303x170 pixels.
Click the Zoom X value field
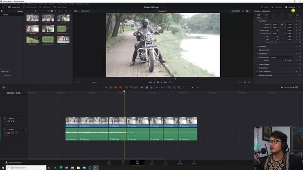pos(275,25)
